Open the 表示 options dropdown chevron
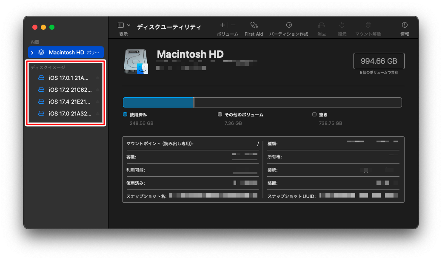This screenshot has width=442, height=260. tap(128, 25)
